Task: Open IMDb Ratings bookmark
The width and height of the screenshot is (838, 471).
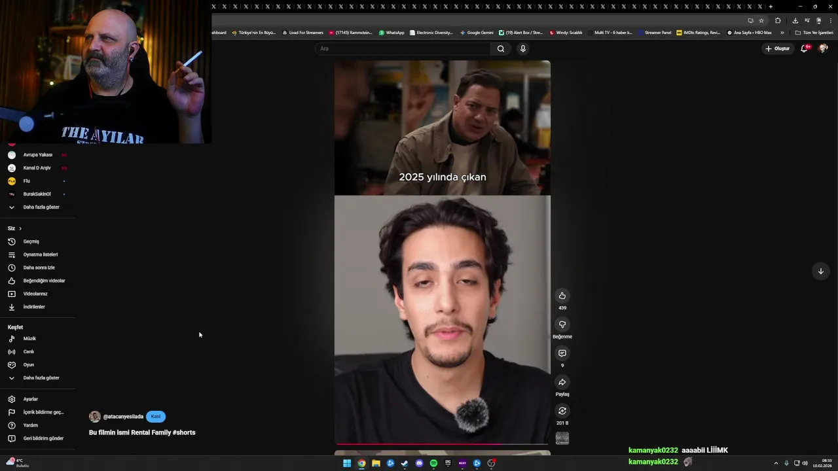Action: (698, 33)
